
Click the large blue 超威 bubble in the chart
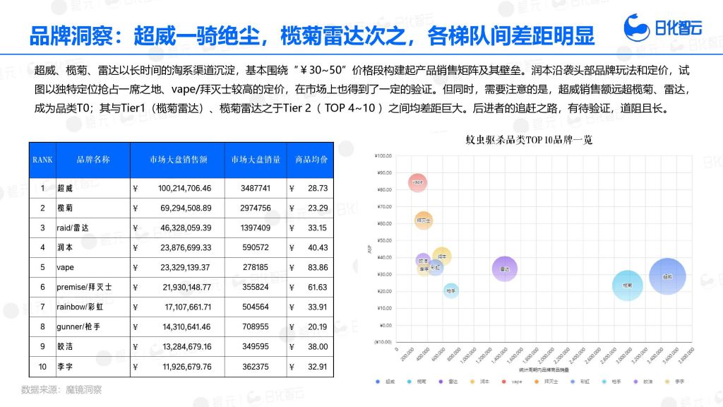pyautogui.click(x=667, y=276)
